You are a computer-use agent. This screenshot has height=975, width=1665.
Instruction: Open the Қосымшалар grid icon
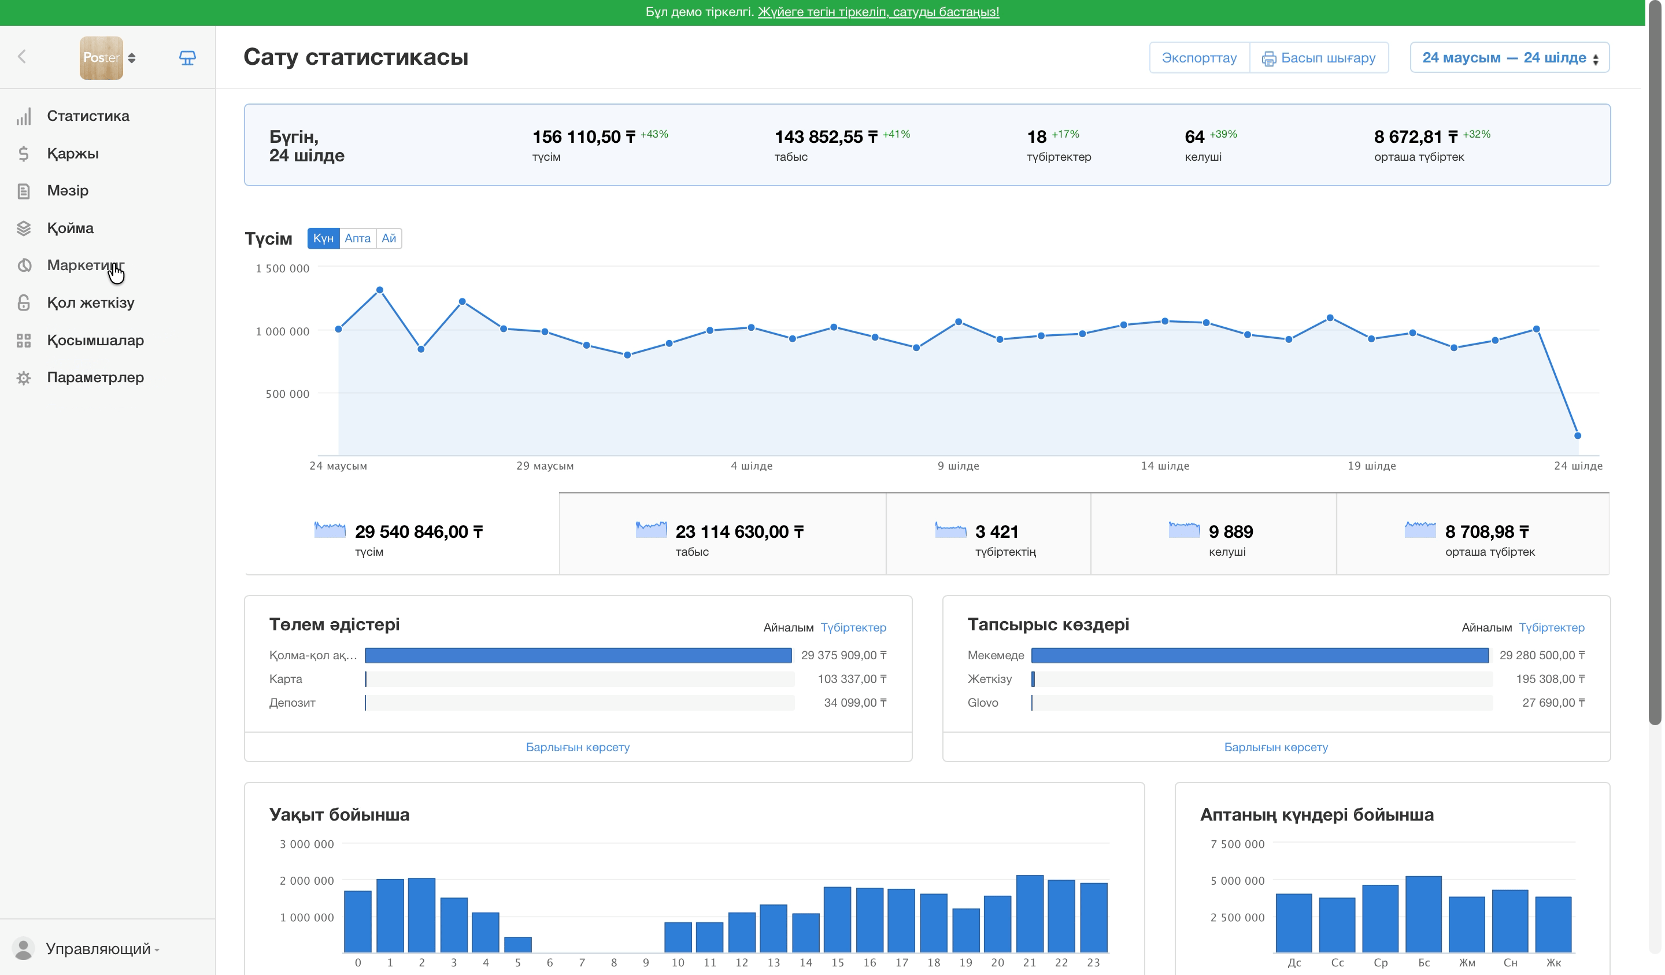pyautogui.click(x=24, y=341)
